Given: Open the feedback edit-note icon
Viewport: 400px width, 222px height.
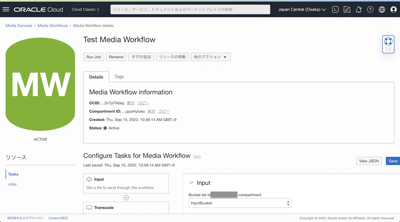Looking at the screenshot, I should (x=347, y=9).
